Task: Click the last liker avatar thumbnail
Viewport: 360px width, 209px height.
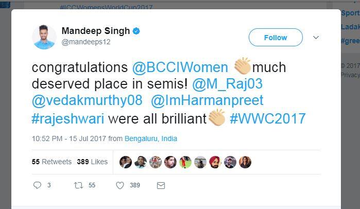Action: 245,162
